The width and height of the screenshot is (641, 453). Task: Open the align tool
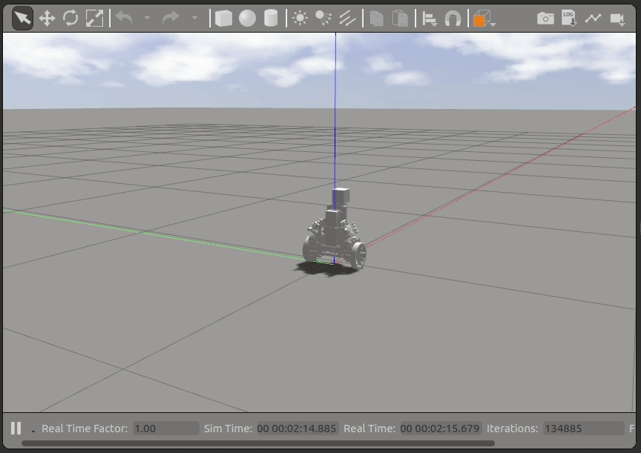coord(430,19)
